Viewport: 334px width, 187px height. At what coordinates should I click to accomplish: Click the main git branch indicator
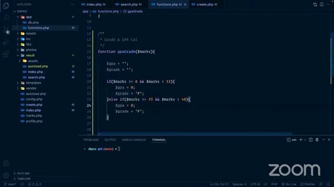pyautogui.click(x=10, y=184)
